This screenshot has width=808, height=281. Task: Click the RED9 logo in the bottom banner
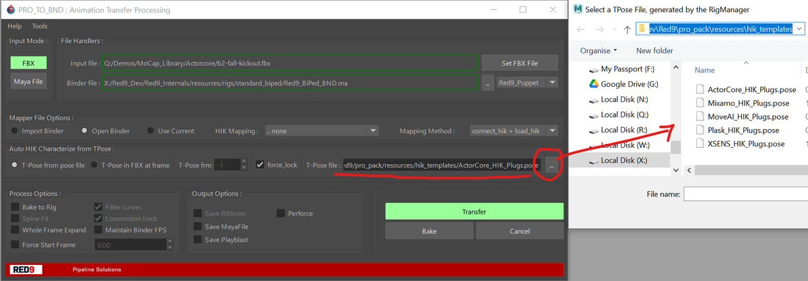coord(27,270)
